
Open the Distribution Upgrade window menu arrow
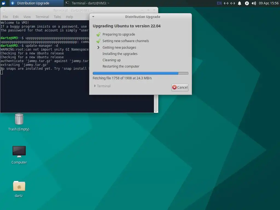[93, 17]
